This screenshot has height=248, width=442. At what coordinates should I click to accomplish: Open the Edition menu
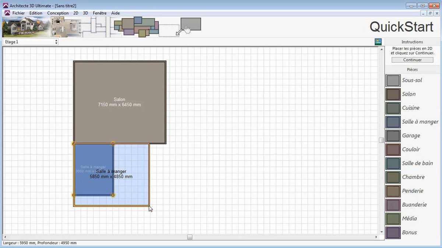tap(36, 13)
